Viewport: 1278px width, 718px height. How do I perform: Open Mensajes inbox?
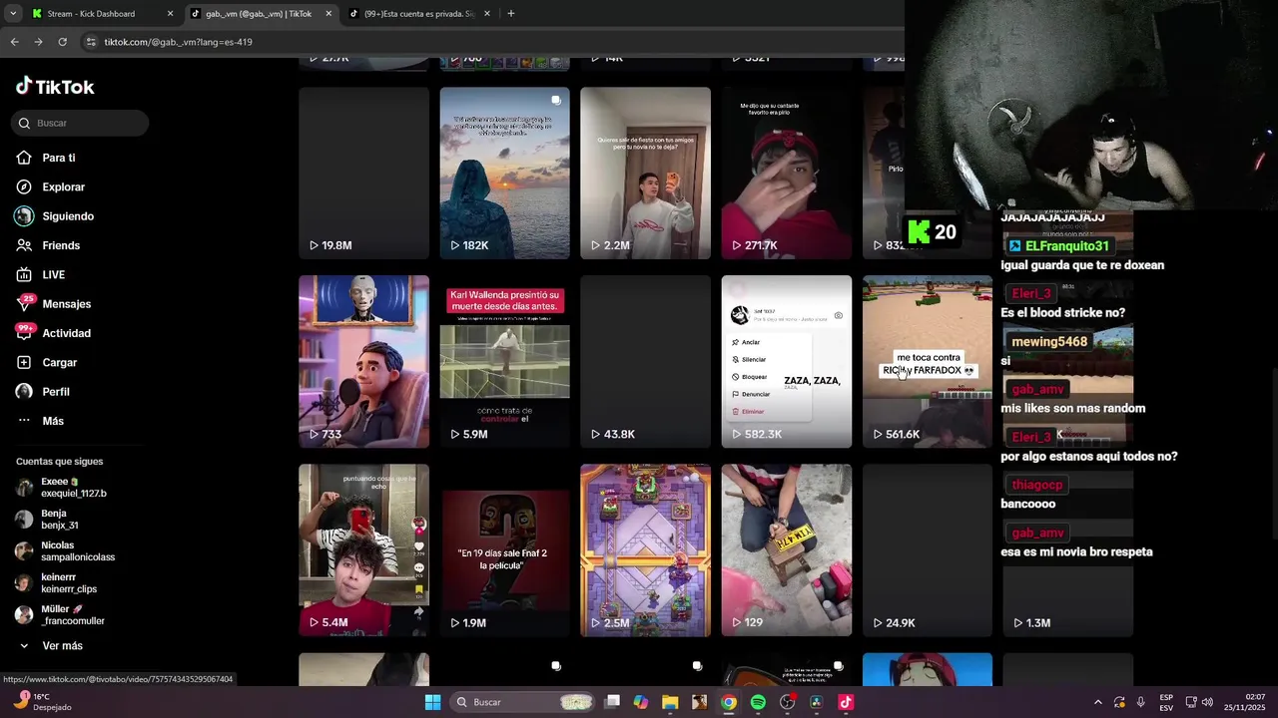point(54,304)
